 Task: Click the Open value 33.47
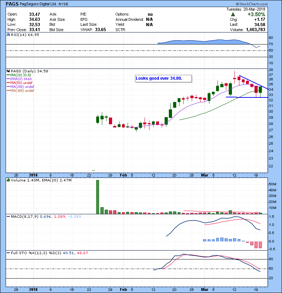point(35,14)
